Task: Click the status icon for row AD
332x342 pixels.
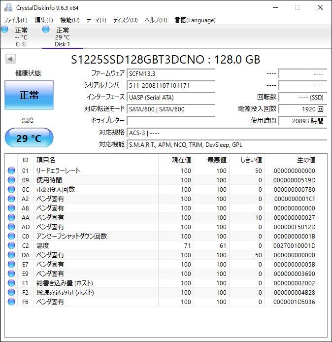Action: tap(11, 227)
